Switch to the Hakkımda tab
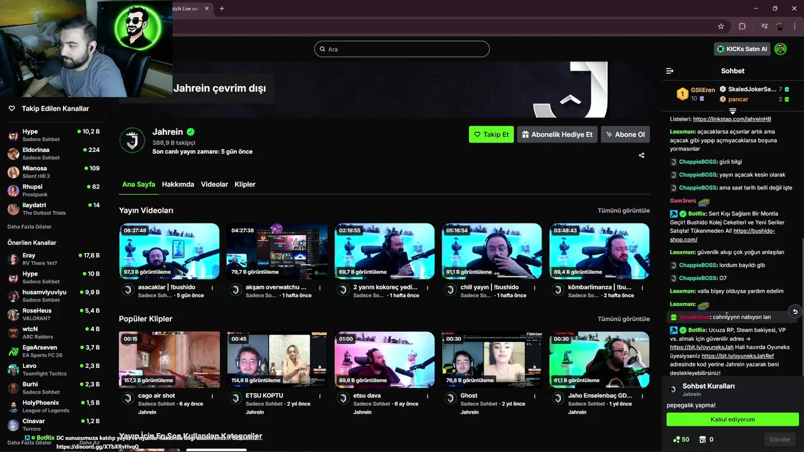 tap(178, 185)
